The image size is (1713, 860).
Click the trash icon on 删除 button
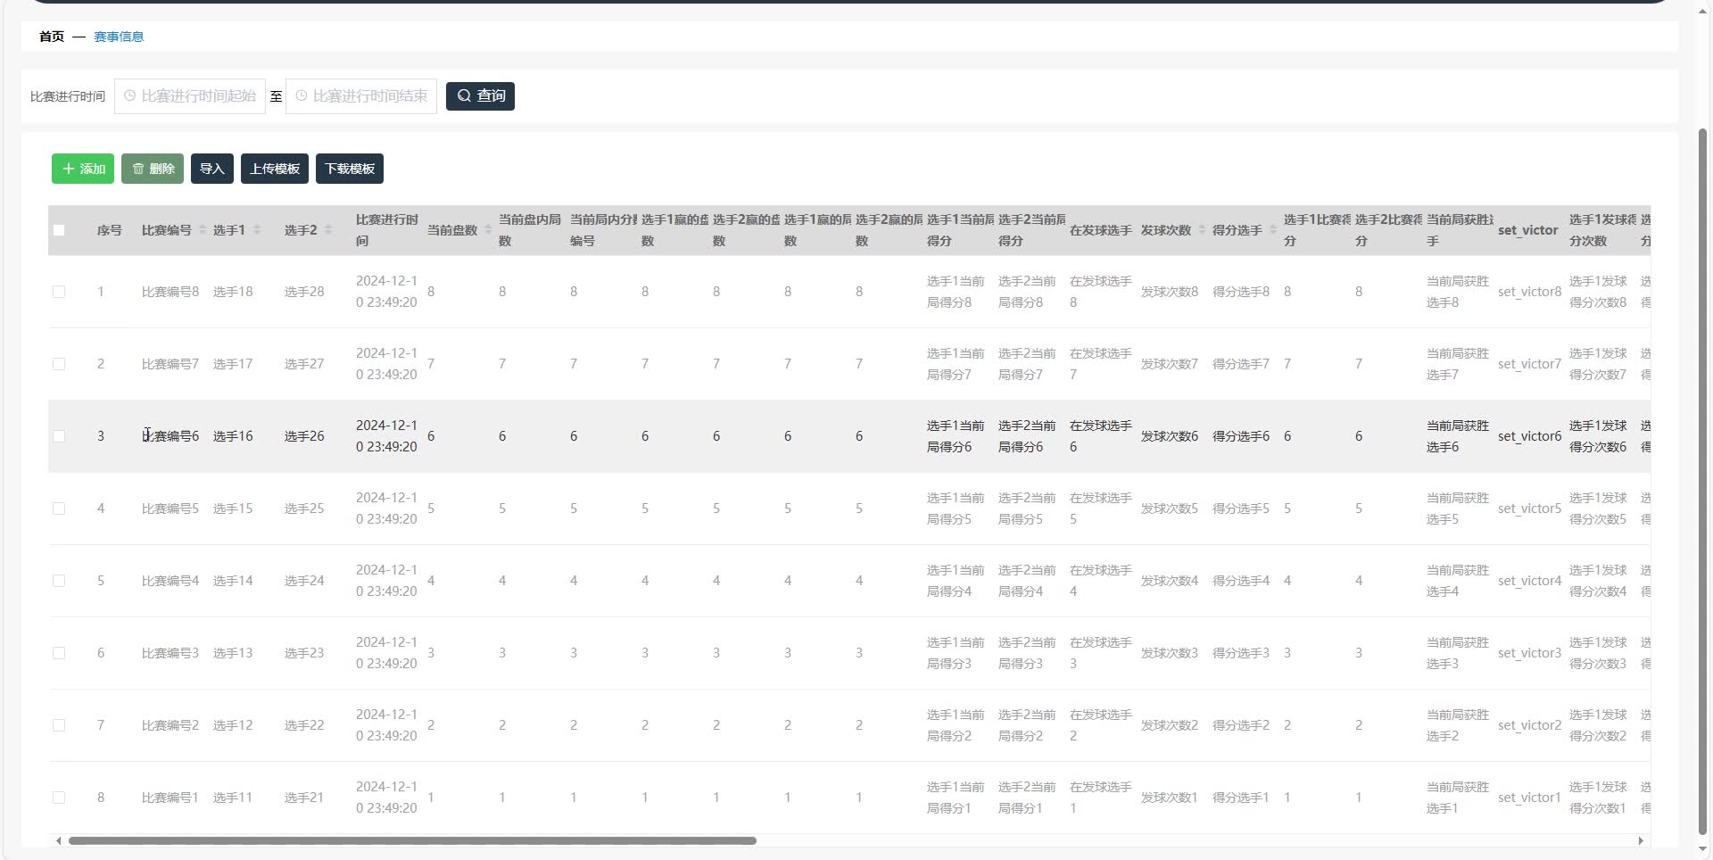tap(138, 169)
